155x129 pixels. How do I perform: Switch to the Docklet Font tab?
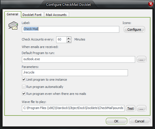(x=32, y=15)
